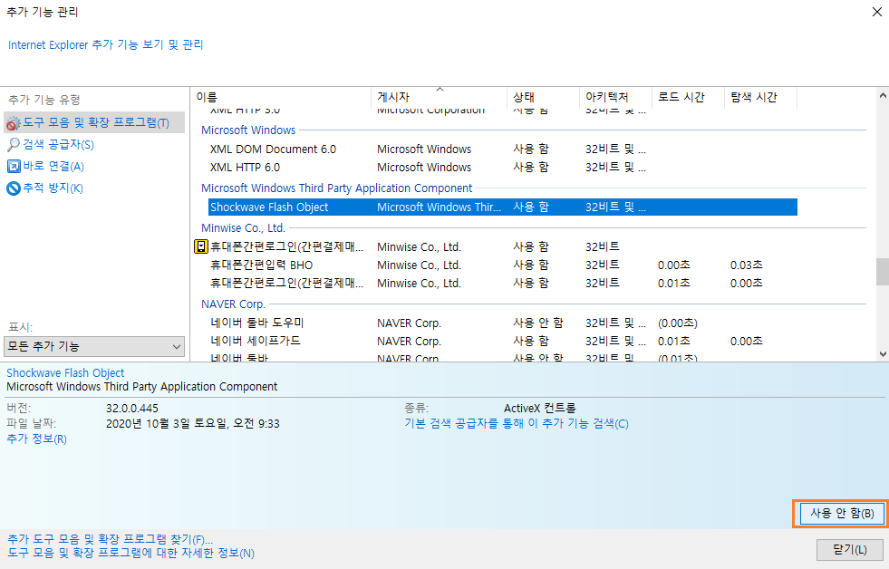Select the toolbars and extensions gear icon
The height and width of the screenshot is (569, 889).
(13, 123)
